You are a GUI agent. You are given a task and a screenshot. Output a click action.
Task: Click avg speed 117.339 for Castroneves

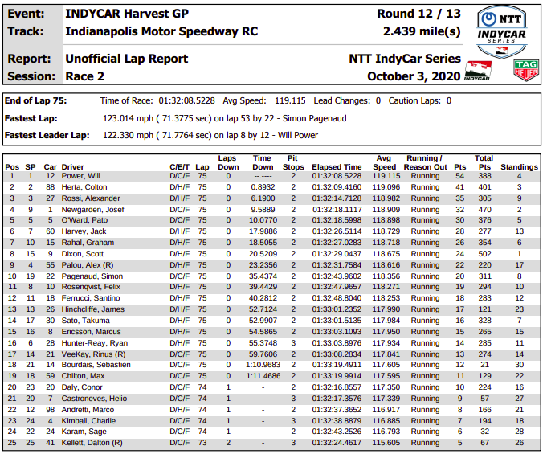386,399
